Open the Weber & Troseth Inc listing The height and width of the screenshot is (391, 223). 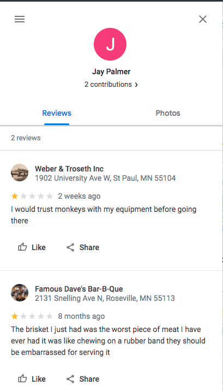[x=69, y=169]
